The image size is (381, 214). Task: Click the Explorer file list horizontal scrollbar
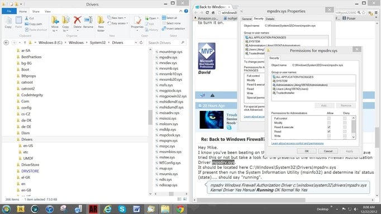coord(171,193)
